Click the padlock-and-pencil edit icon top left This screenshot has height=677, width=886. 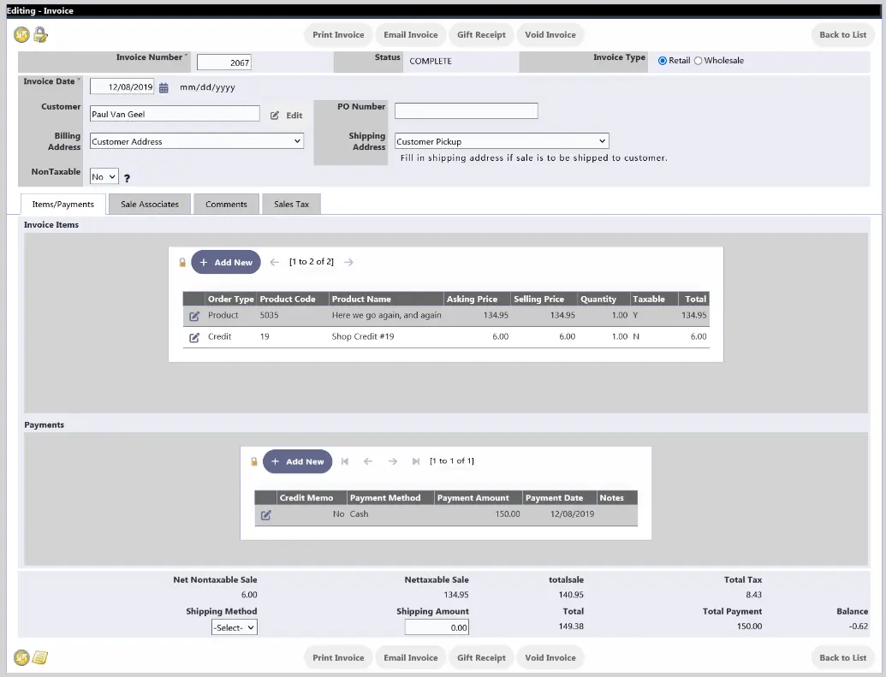click(x=41, y=34)
